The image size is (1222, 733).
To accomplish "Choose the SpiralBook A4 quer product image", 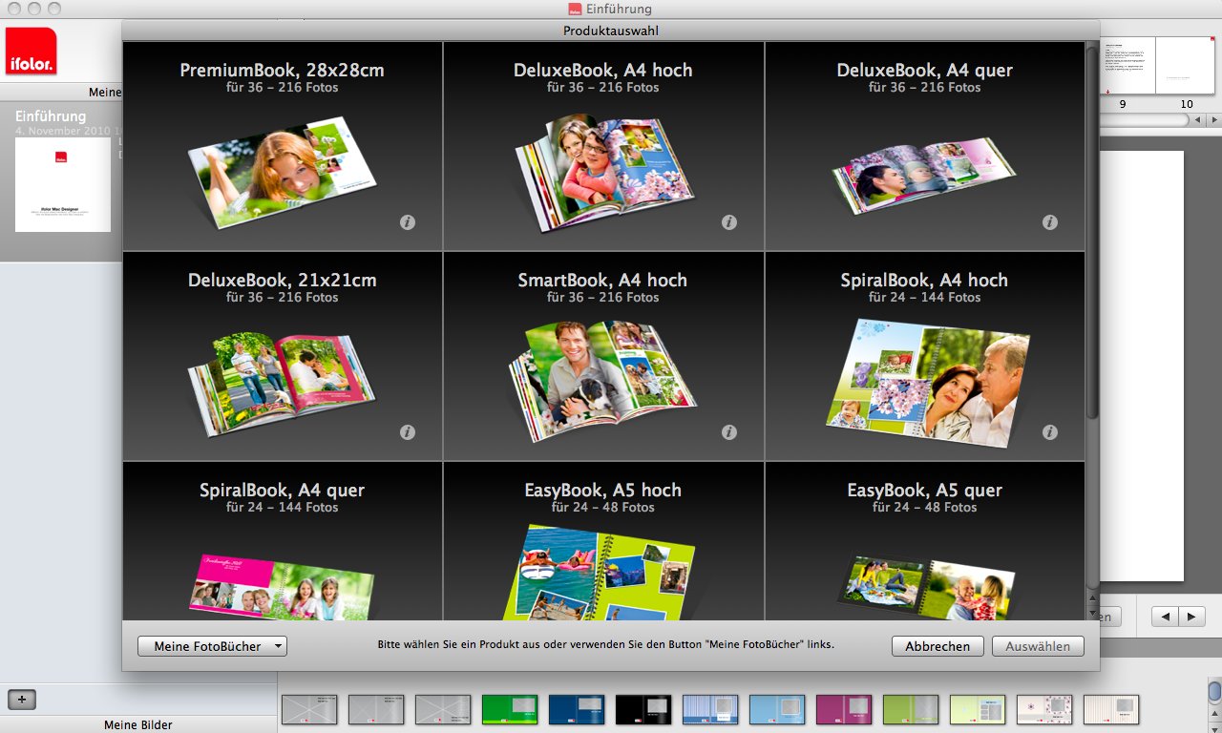I will [283, 585].
